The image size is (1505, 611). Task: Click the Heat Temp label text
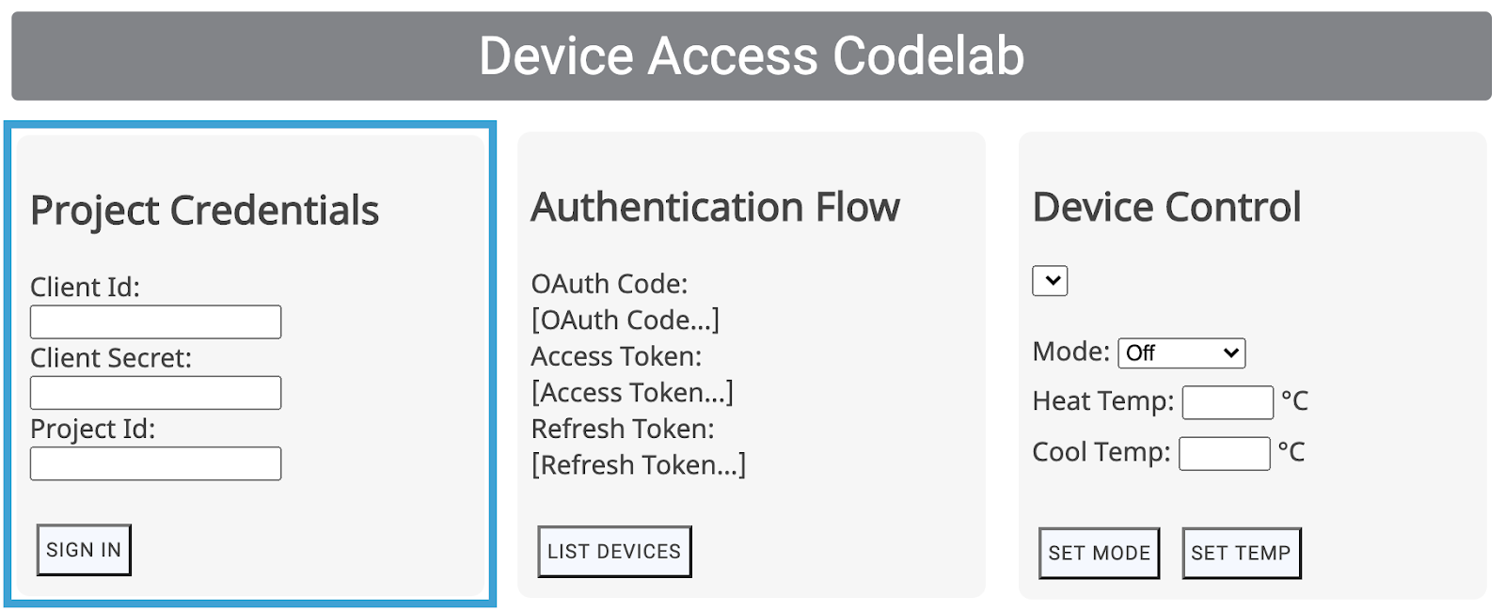pyautogui.click(x=1102, y=401)
